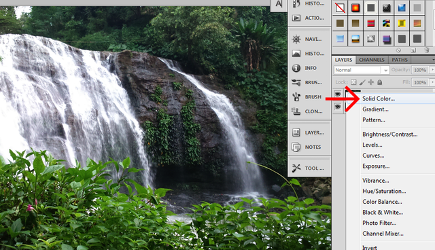This screenshot has height=250, width=435.
Task: Apply the 'No Style' red-slash swatch
Action: point(340,7)
